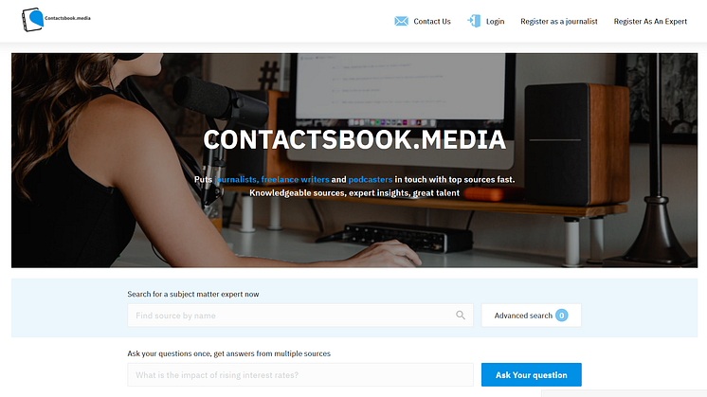Open the Contact Us page
Screen dimensions: 707x397
point(432,21)
